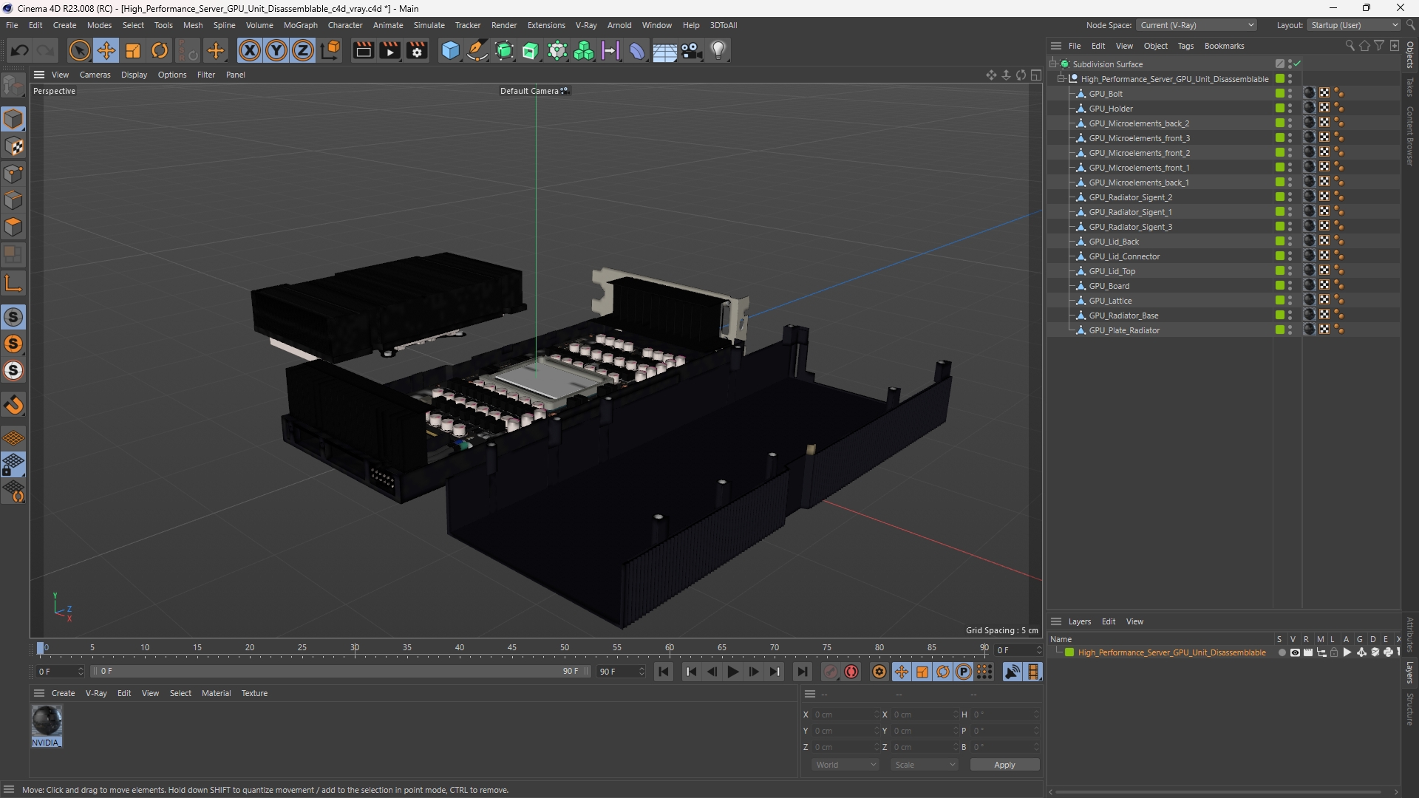Toggle layer visibility eye icon
The height and width of the screenshot is (798, 1419).
[1295, 652]
